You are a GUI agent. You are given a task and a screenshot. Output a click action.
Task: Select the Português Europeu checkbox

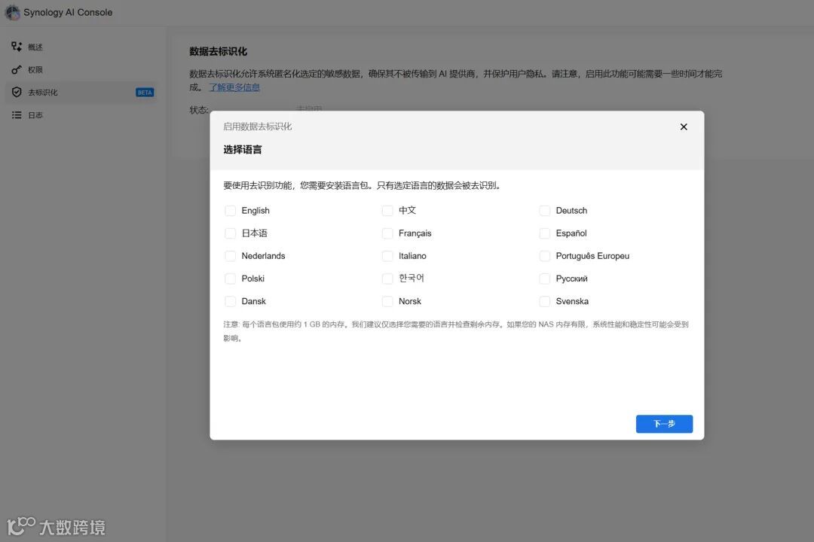pyautogui.click(x=545, y=256)
